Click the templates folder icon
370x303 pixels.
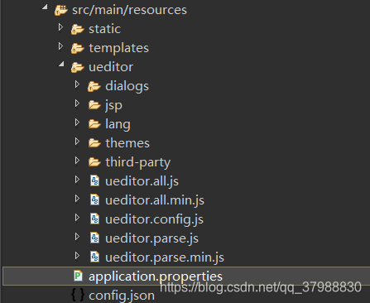(78, 48)
